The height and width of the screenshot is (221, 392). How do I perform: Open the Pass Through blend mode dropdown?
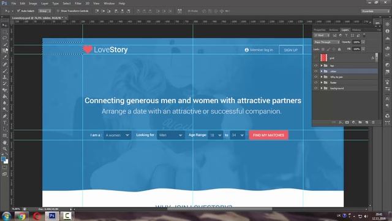[x=326, y=42]
